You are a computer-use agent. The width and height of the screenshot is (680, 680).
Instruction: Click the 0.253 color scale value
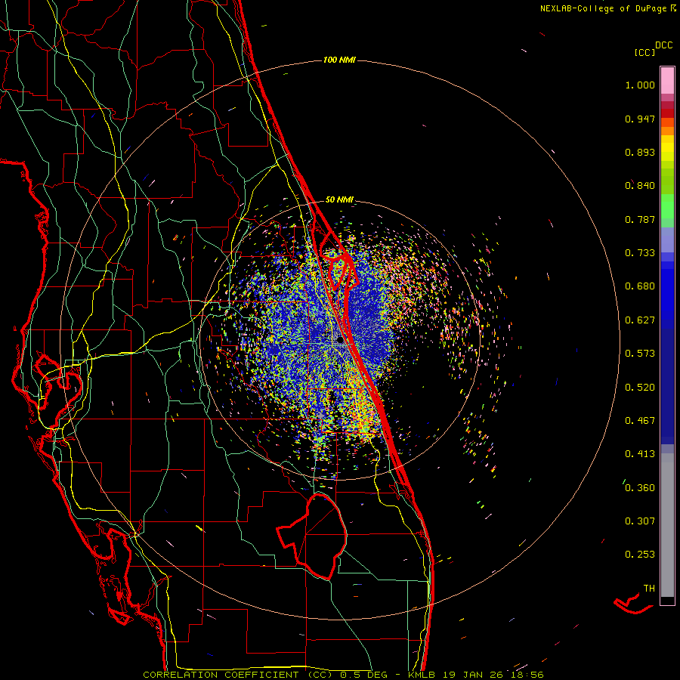coord(640,555)
